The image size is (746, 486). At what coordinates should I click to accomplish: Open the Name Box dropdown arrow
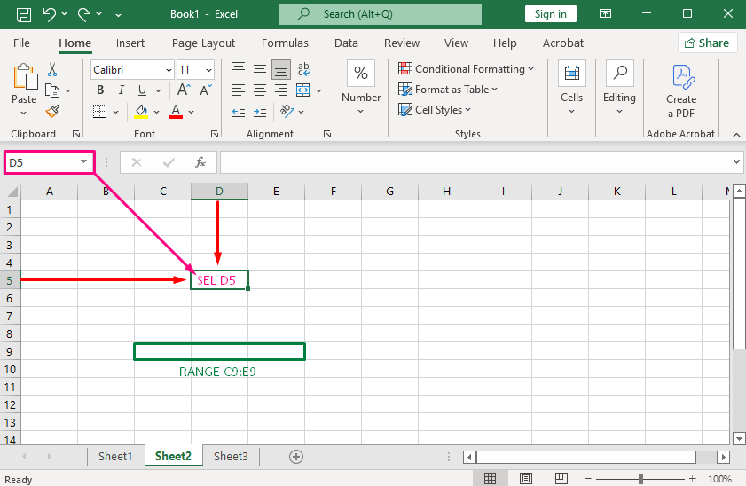tap(84, 162)
